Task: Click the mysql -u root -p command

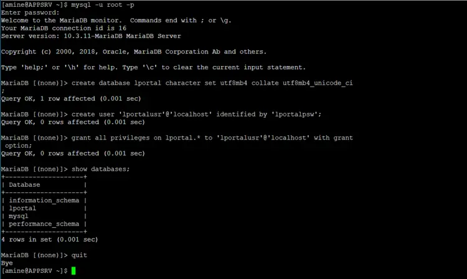Action: (x=103, y=5)
